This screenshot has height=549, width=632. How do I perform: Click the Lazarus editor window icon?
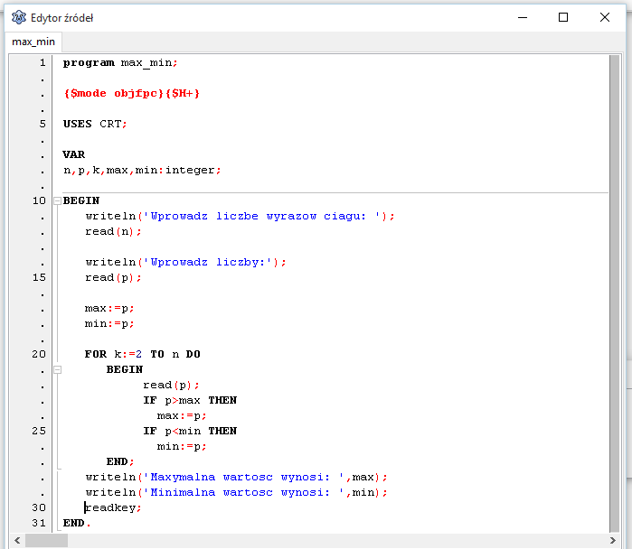pyautogui.click(x=19, y=18)
